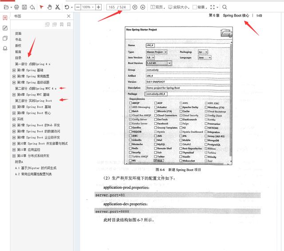Jump to the 书名 bookmark
This screenshot has width=284, height=251.
(x=18, y=40)
